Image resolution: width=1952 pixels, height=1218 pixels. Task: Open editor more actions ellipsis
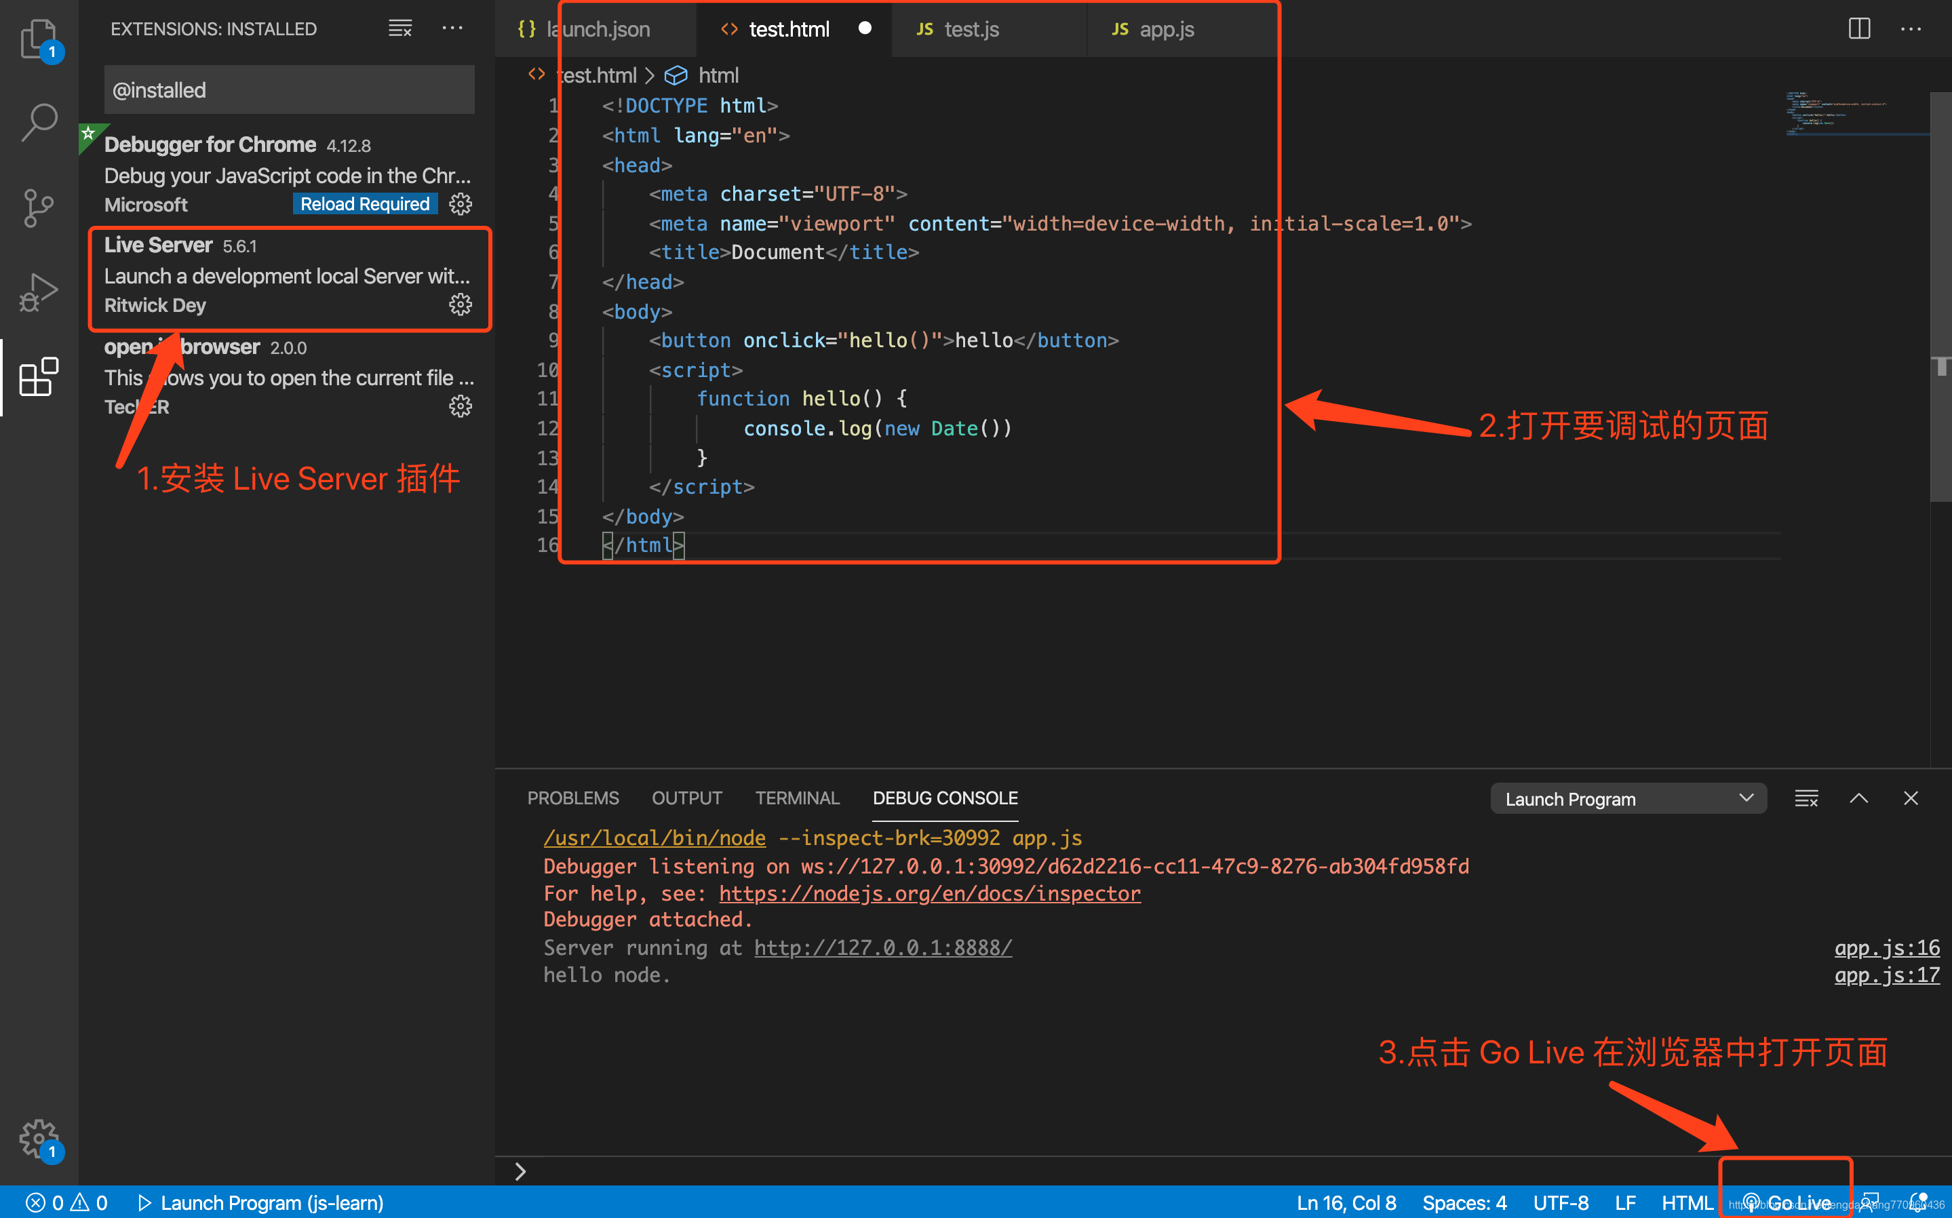point(1911,28)
